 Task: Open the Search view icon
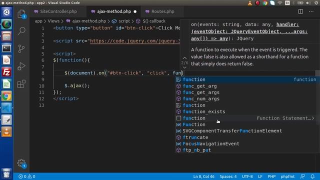[x=21, y=31]
